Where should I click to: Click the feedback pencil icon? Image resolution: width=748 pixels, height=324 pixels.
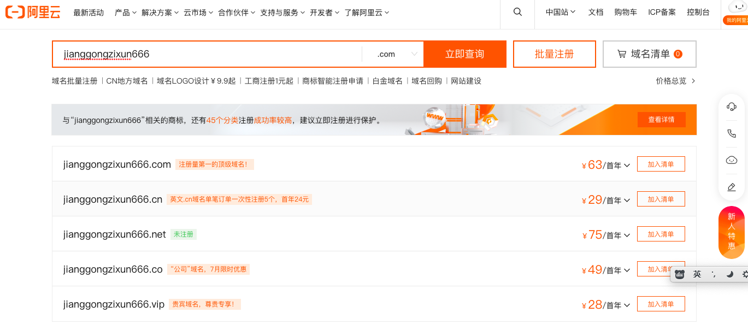point(731,187)
